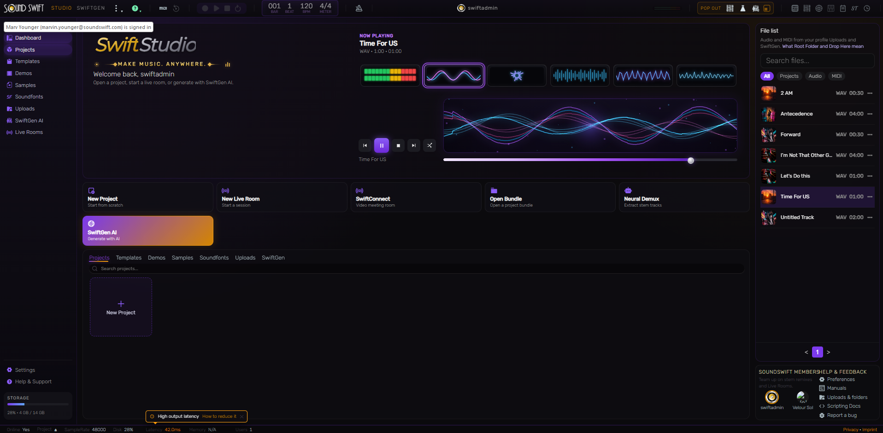Click the Search files input field
The image size is (883, 433).
point(817,61)
